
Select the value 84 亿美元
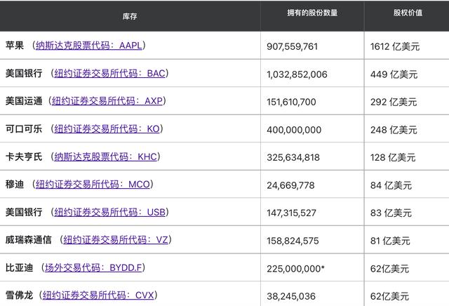(x=391, y=185)
